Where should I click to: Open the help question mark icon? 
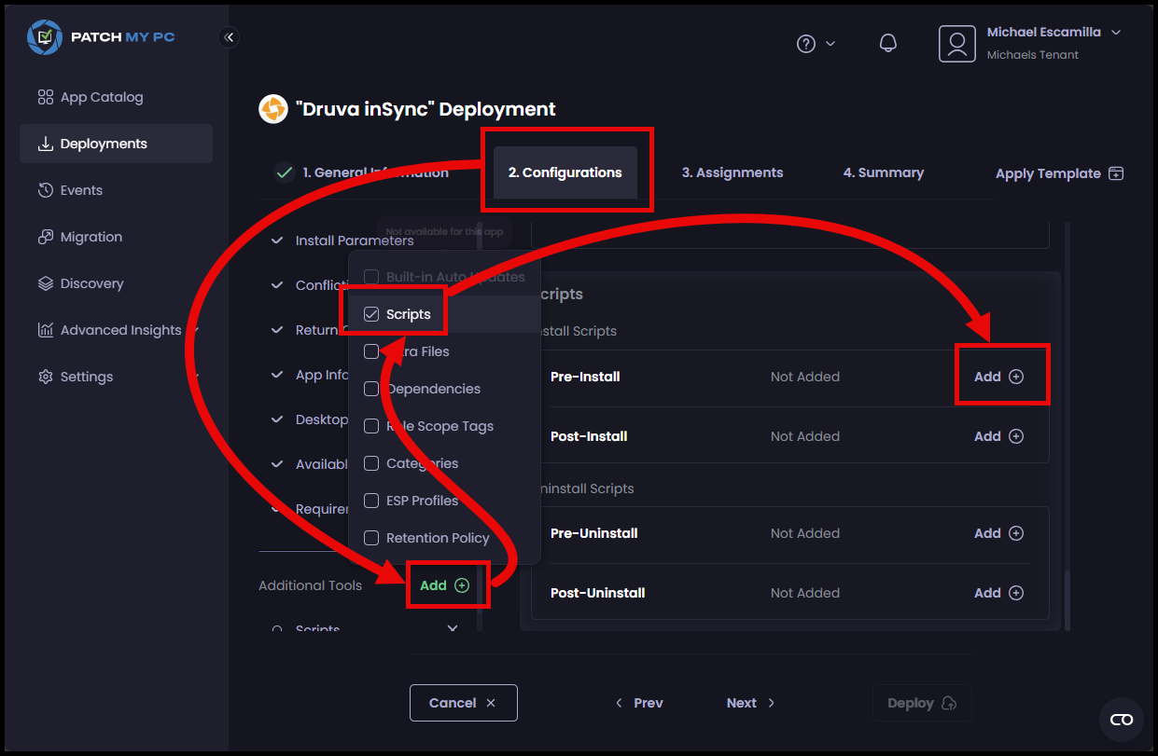806,44
